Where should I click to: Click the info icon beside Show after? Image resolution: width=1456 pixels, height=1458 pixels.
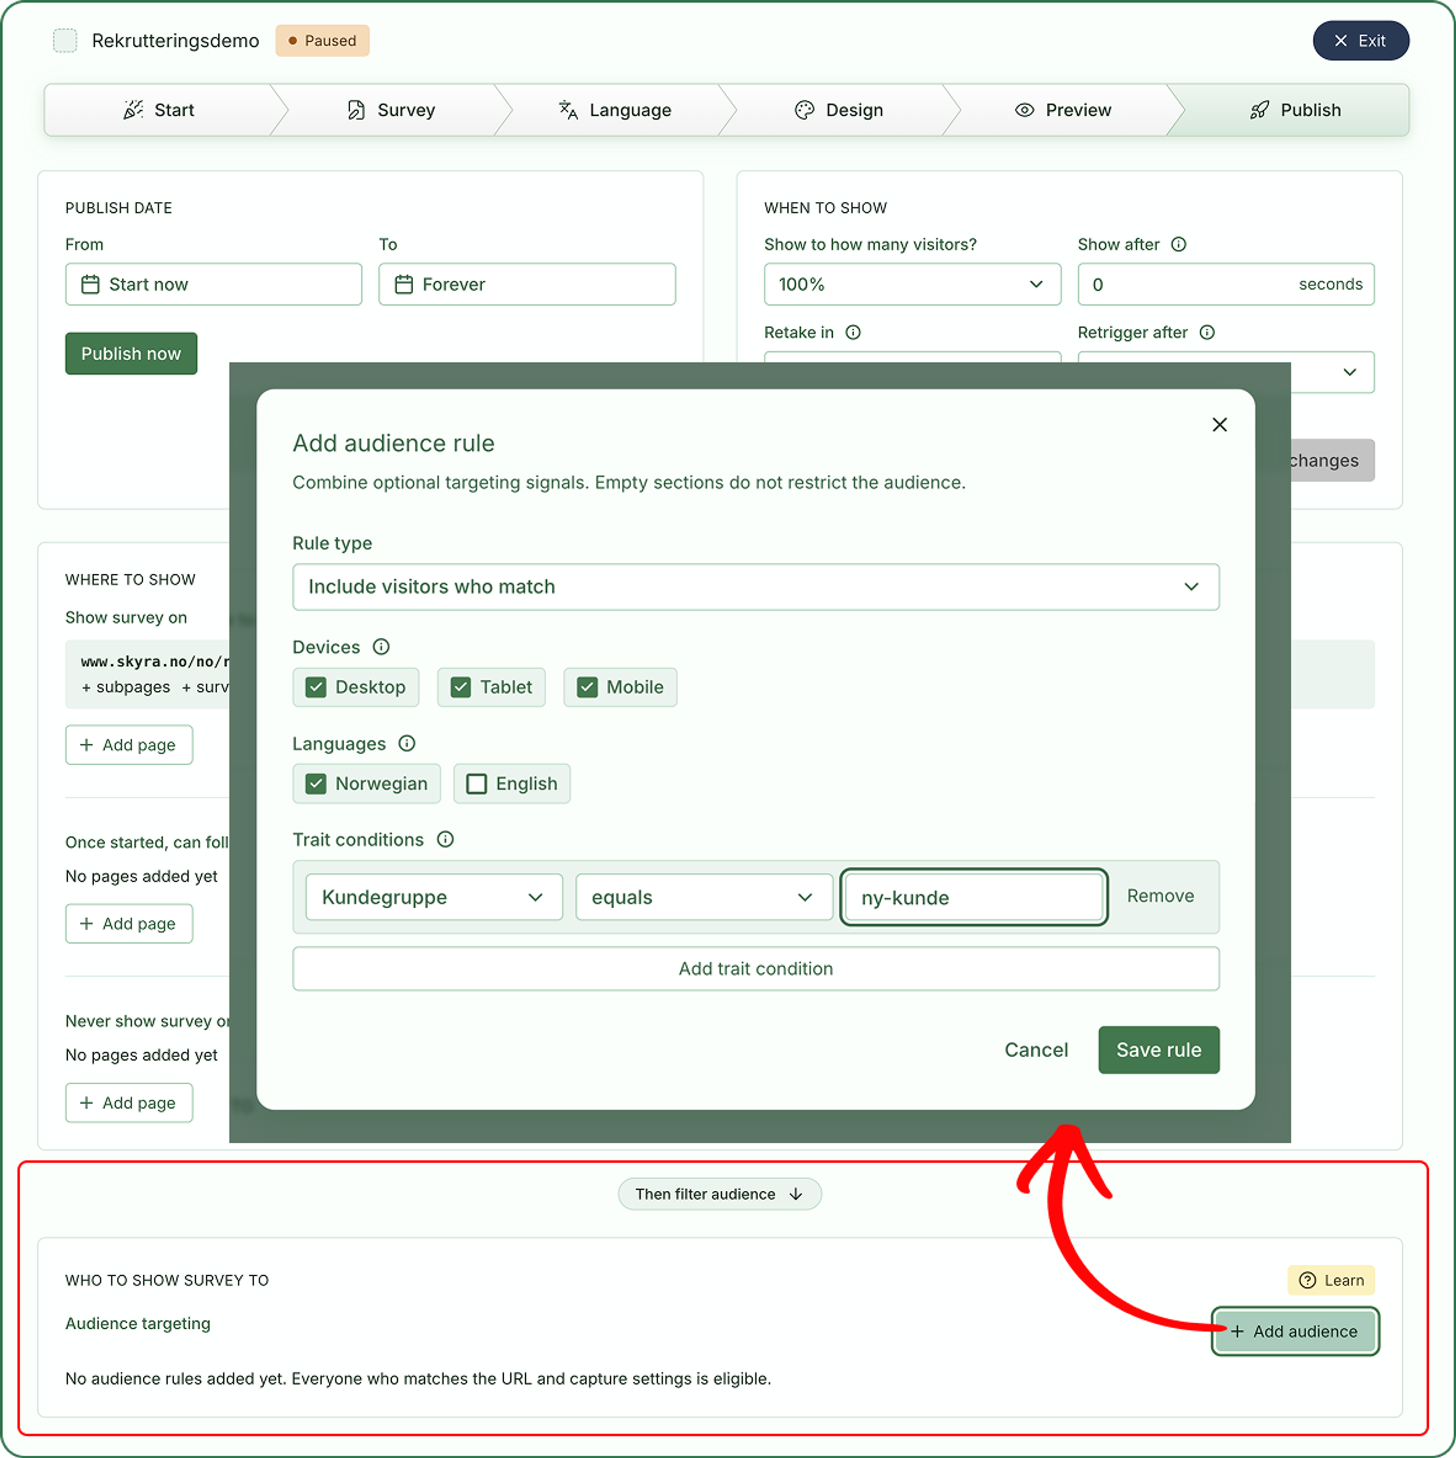coord(1178,244)
